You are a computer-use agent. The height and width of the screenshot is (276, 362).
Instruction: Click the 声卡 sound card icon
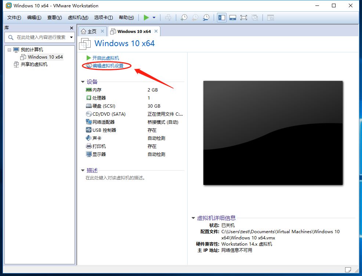click(88, 138)
